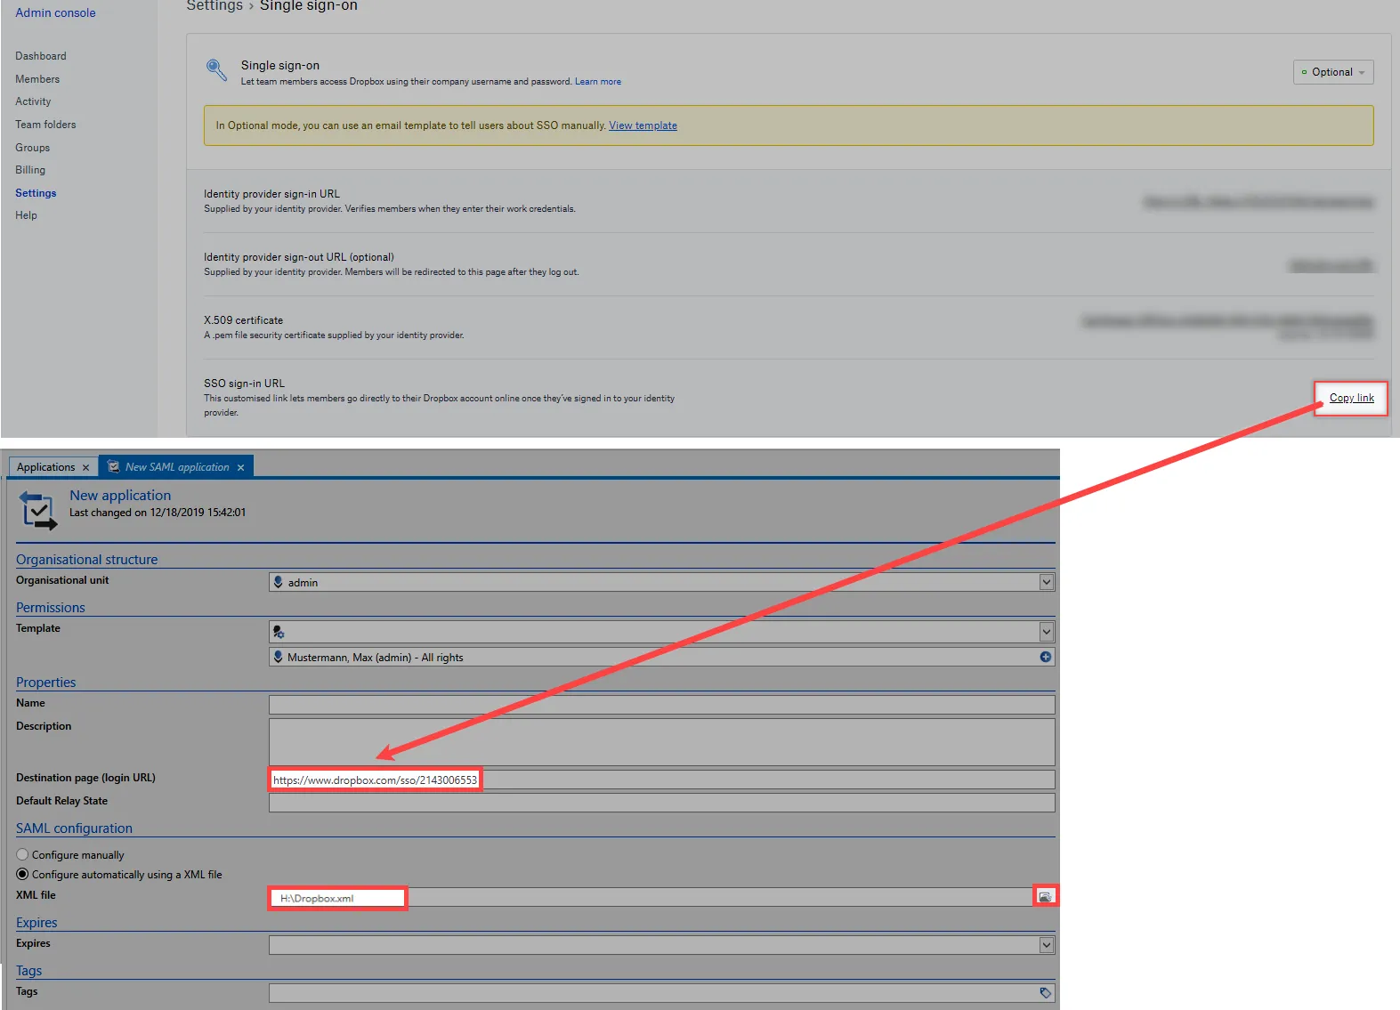The image size is (1400, 1010).
Task: Open the View template link
Action: pos(643,125)
